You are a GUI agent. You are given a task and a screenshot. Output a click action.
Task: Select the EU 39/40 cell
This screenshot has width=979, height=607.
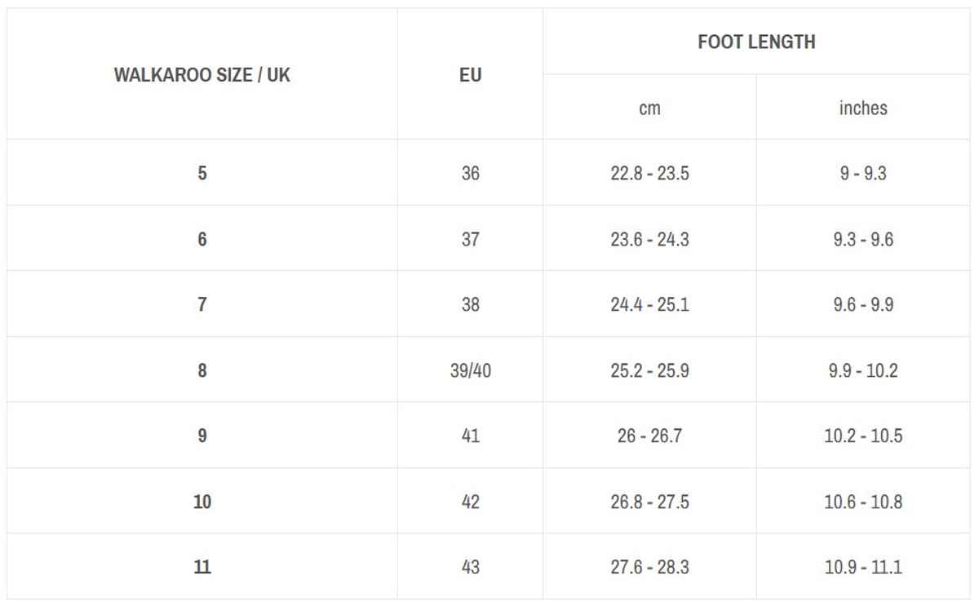coord(470,370)
